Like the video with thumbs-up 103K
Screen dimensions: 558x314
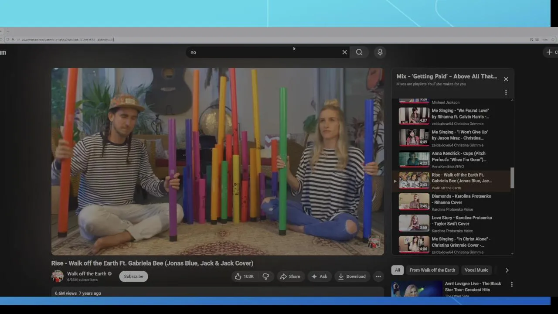pyautogui.click(x=244, y=276)
